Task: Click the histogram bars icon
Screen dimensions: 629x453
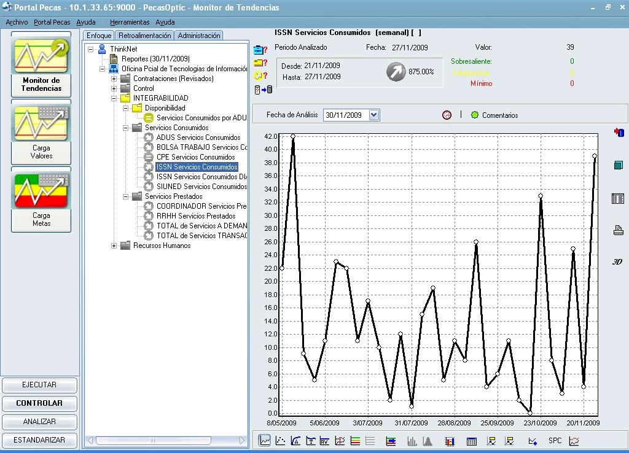Action: pos(412,441)
